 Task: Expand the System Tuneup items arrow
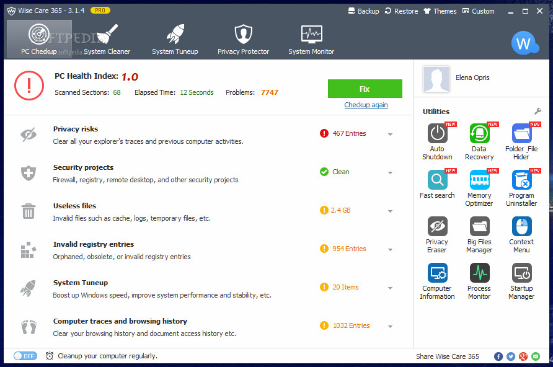(391, 288)
